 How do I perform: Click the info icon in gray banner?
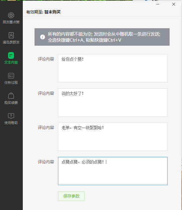[x=43, y=37]
